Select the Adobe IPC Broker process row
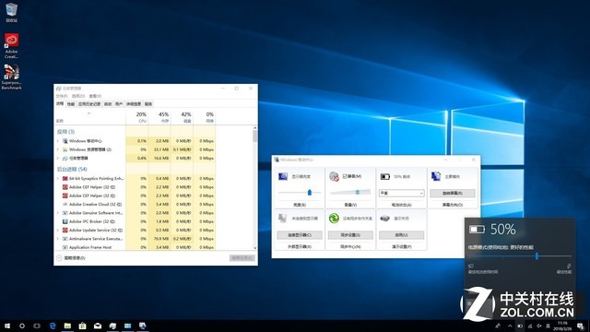The height and width of the screenshot is (332, 590). tap(136, 221)
